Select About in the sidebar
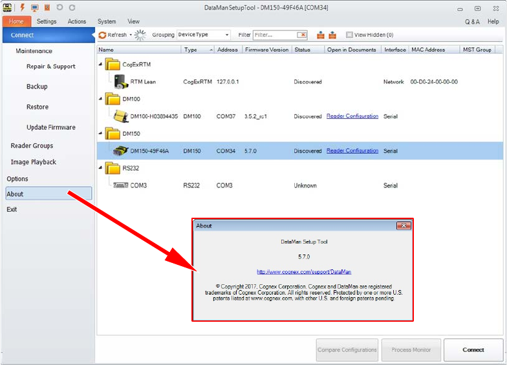This screenshot has width=507, height=365. click(49, 194)
